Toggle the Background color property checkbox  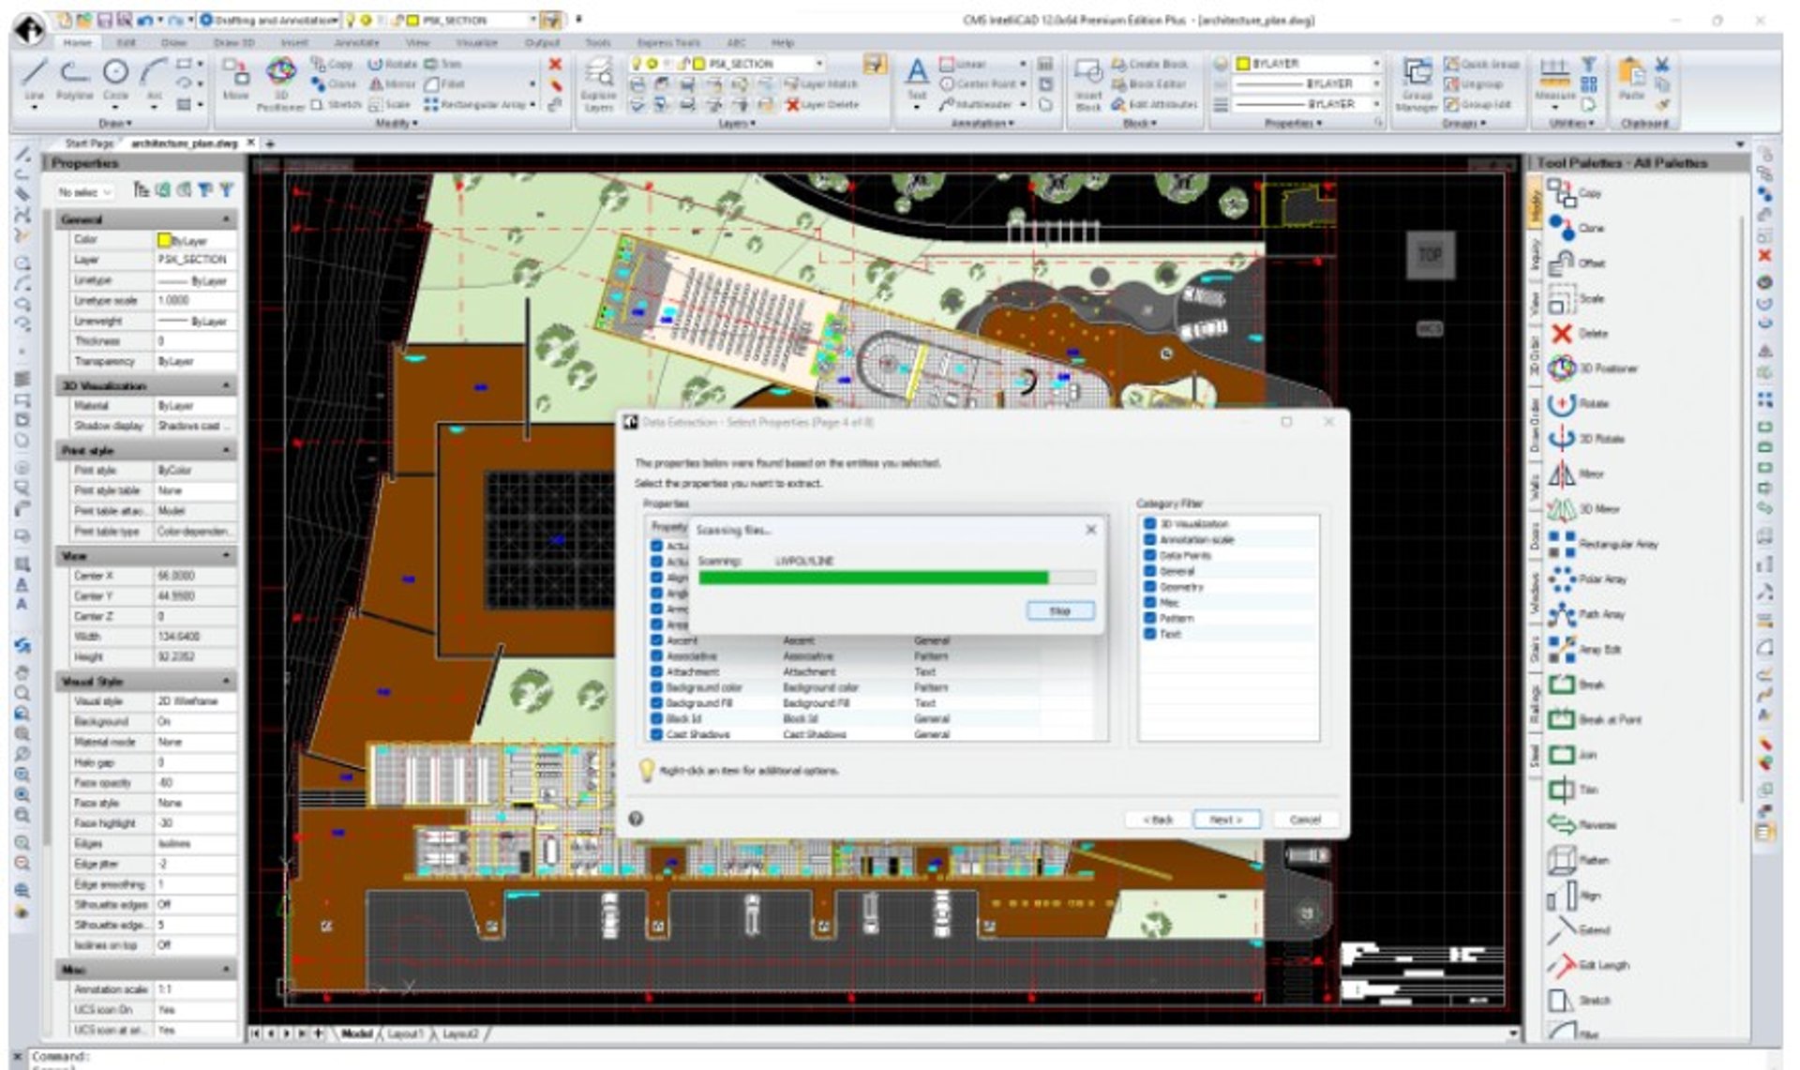click(657, 687)
